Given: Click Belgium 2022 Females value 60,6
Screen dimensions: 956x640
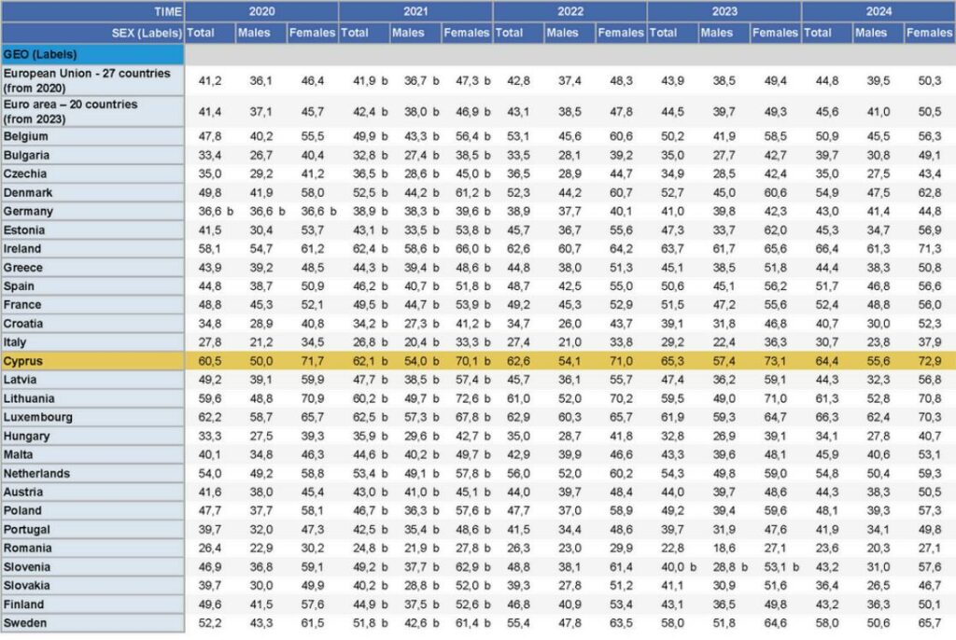Looking at the screenshot, I should point(621,136).
